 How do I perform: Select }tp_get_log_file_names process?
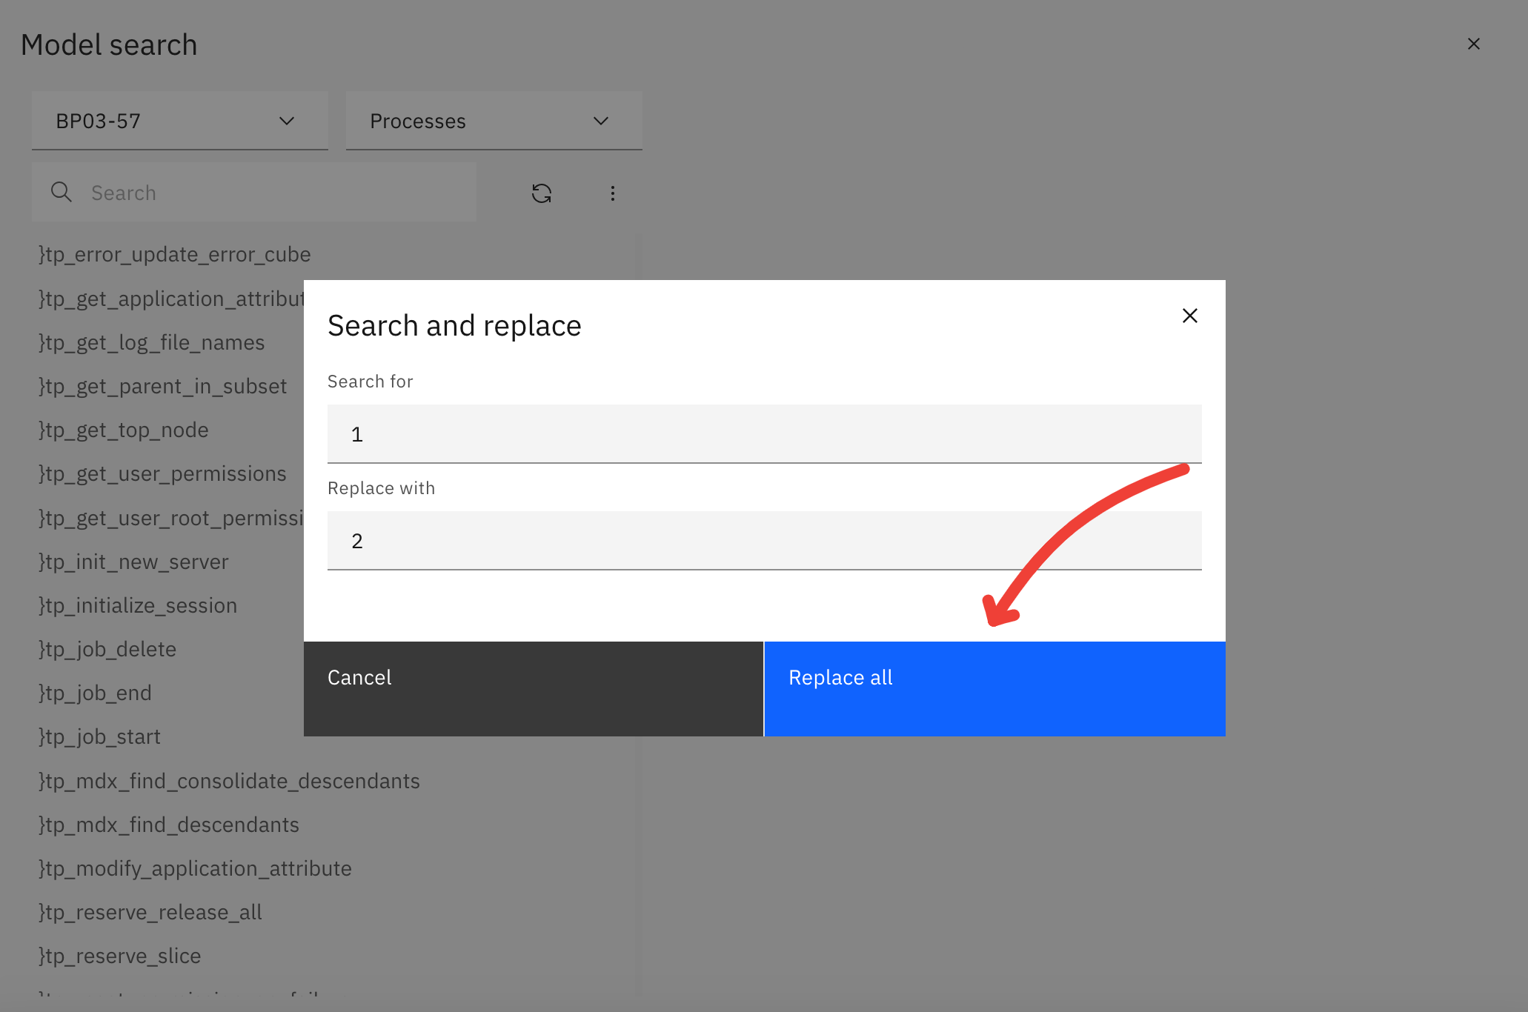pyautogui.click(x=152, y=343)
